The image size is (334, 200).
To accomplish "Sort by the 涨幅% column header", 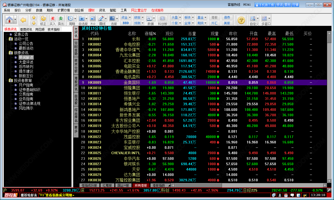I will click(x=150, y=34).
